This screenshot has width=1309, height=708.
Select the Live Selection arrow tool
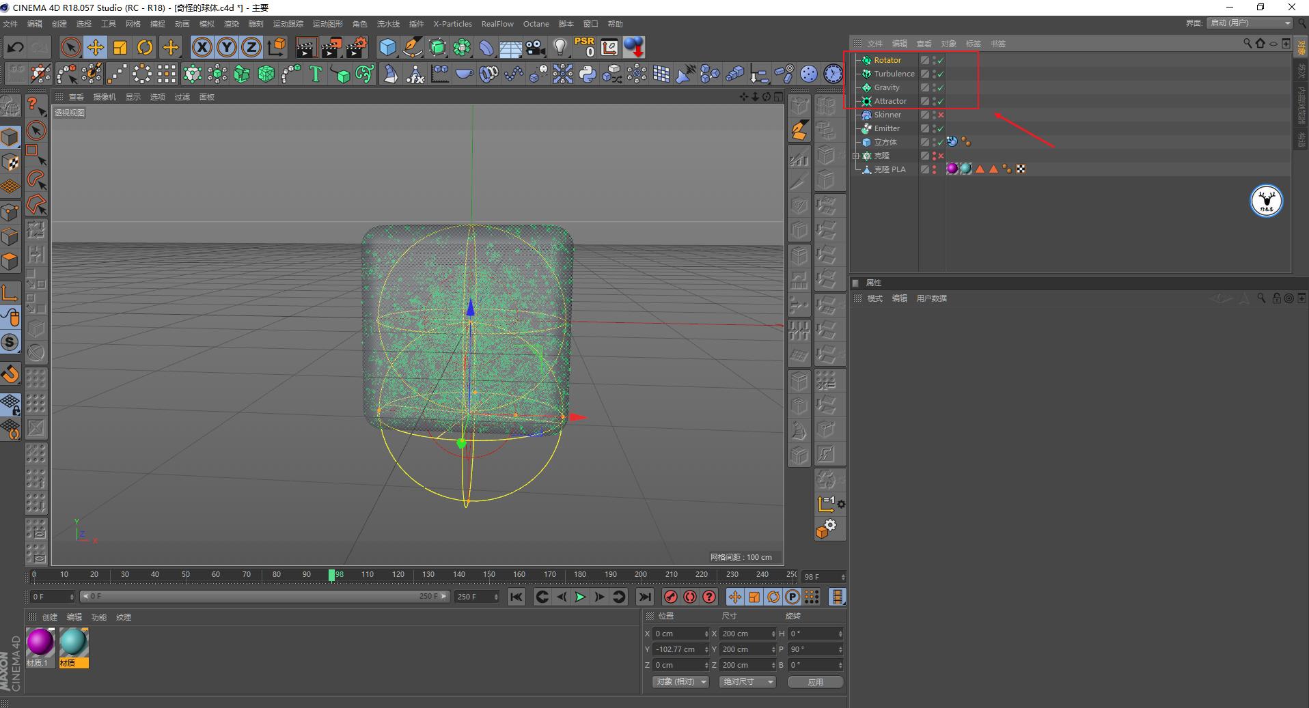pos(70,47)
